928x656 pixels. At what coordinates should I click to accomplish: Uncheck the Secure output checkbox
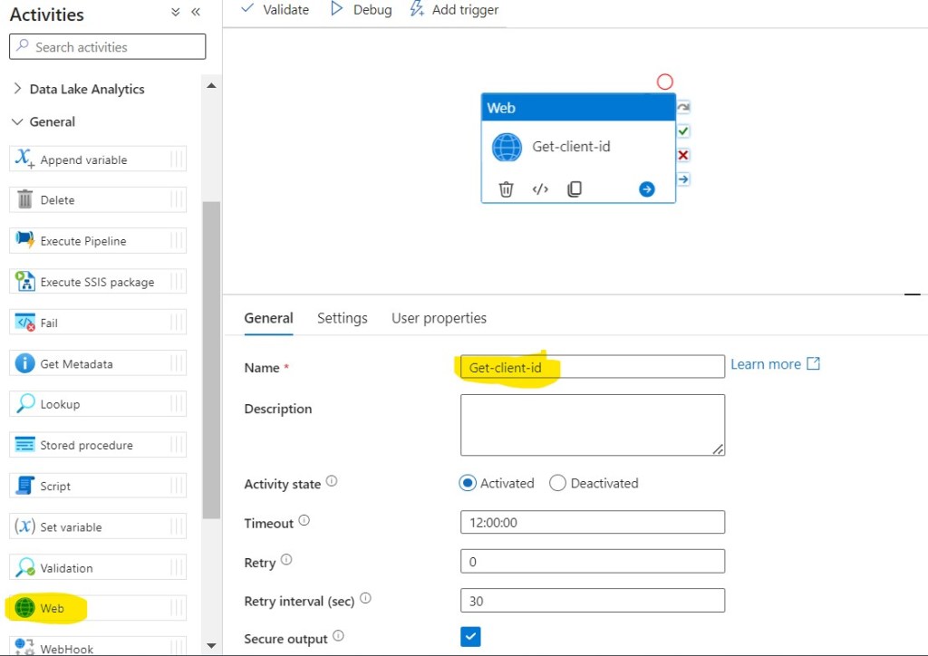click(470, 637)
